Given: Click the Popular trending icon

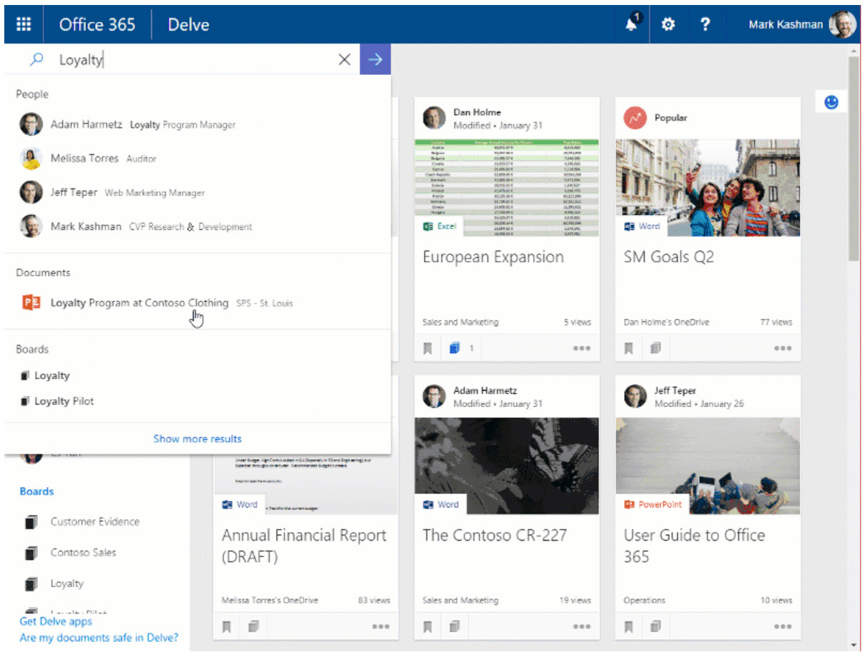Looking at the screenshot, I should pyautogui.click(x=636, y=118).
